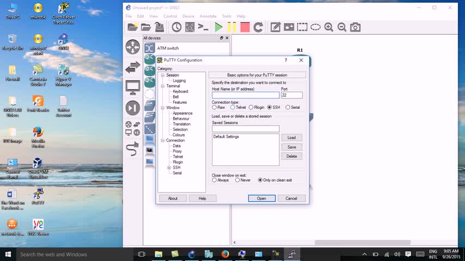Click the green Start all devices icon

click(218, 27)
